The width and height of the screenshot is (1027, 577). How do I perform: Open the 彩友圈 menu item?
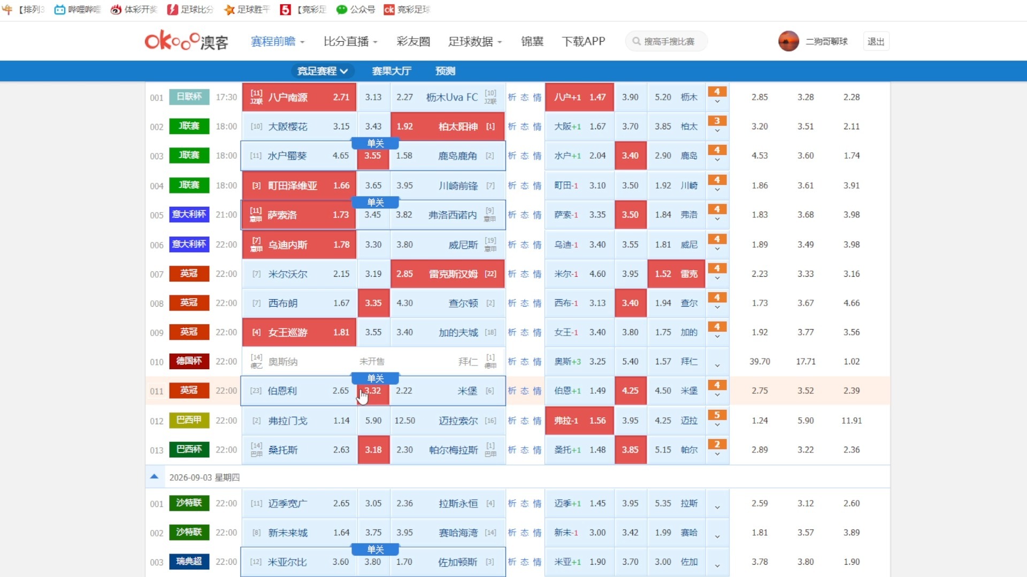[413, 41]
